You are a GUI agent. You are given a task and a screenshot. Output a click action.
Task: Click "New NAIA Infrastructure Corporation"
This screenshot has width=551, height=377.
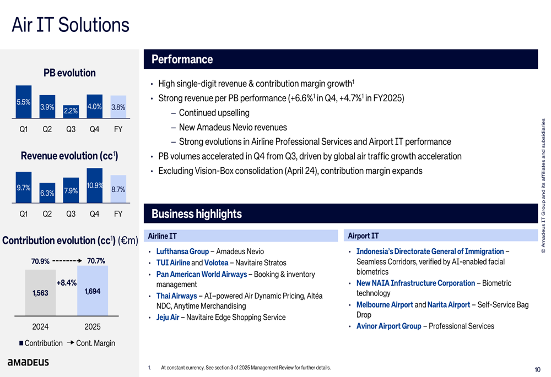coord(415,283)
